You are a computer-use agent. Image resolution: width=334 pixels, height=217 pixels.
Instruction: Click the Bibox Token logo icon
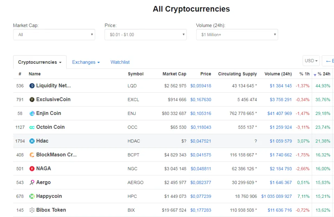(x=32, y=210)
